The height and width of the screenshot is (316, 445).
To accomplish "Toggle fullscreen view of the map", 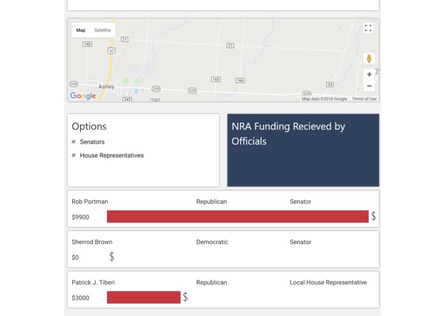I will [x=368, y=28].
